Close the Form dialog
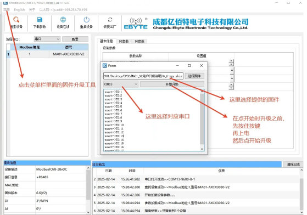 [201, 66]
